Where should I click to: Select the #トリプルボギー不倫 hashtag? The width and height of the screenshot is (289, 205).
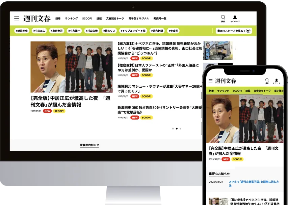point(134,31)
